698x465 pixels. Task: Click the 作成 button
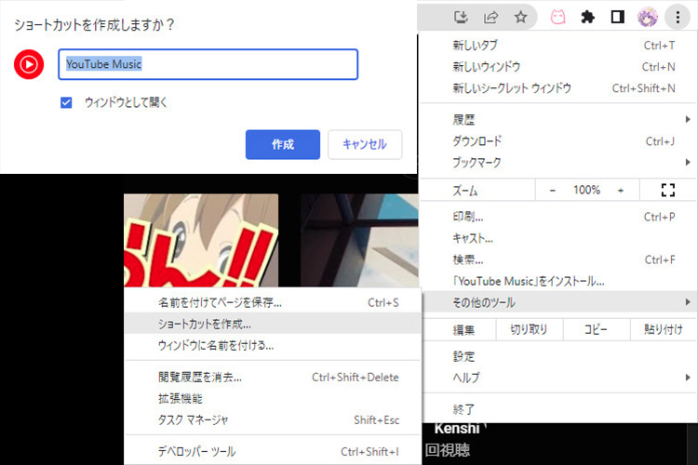283,144
